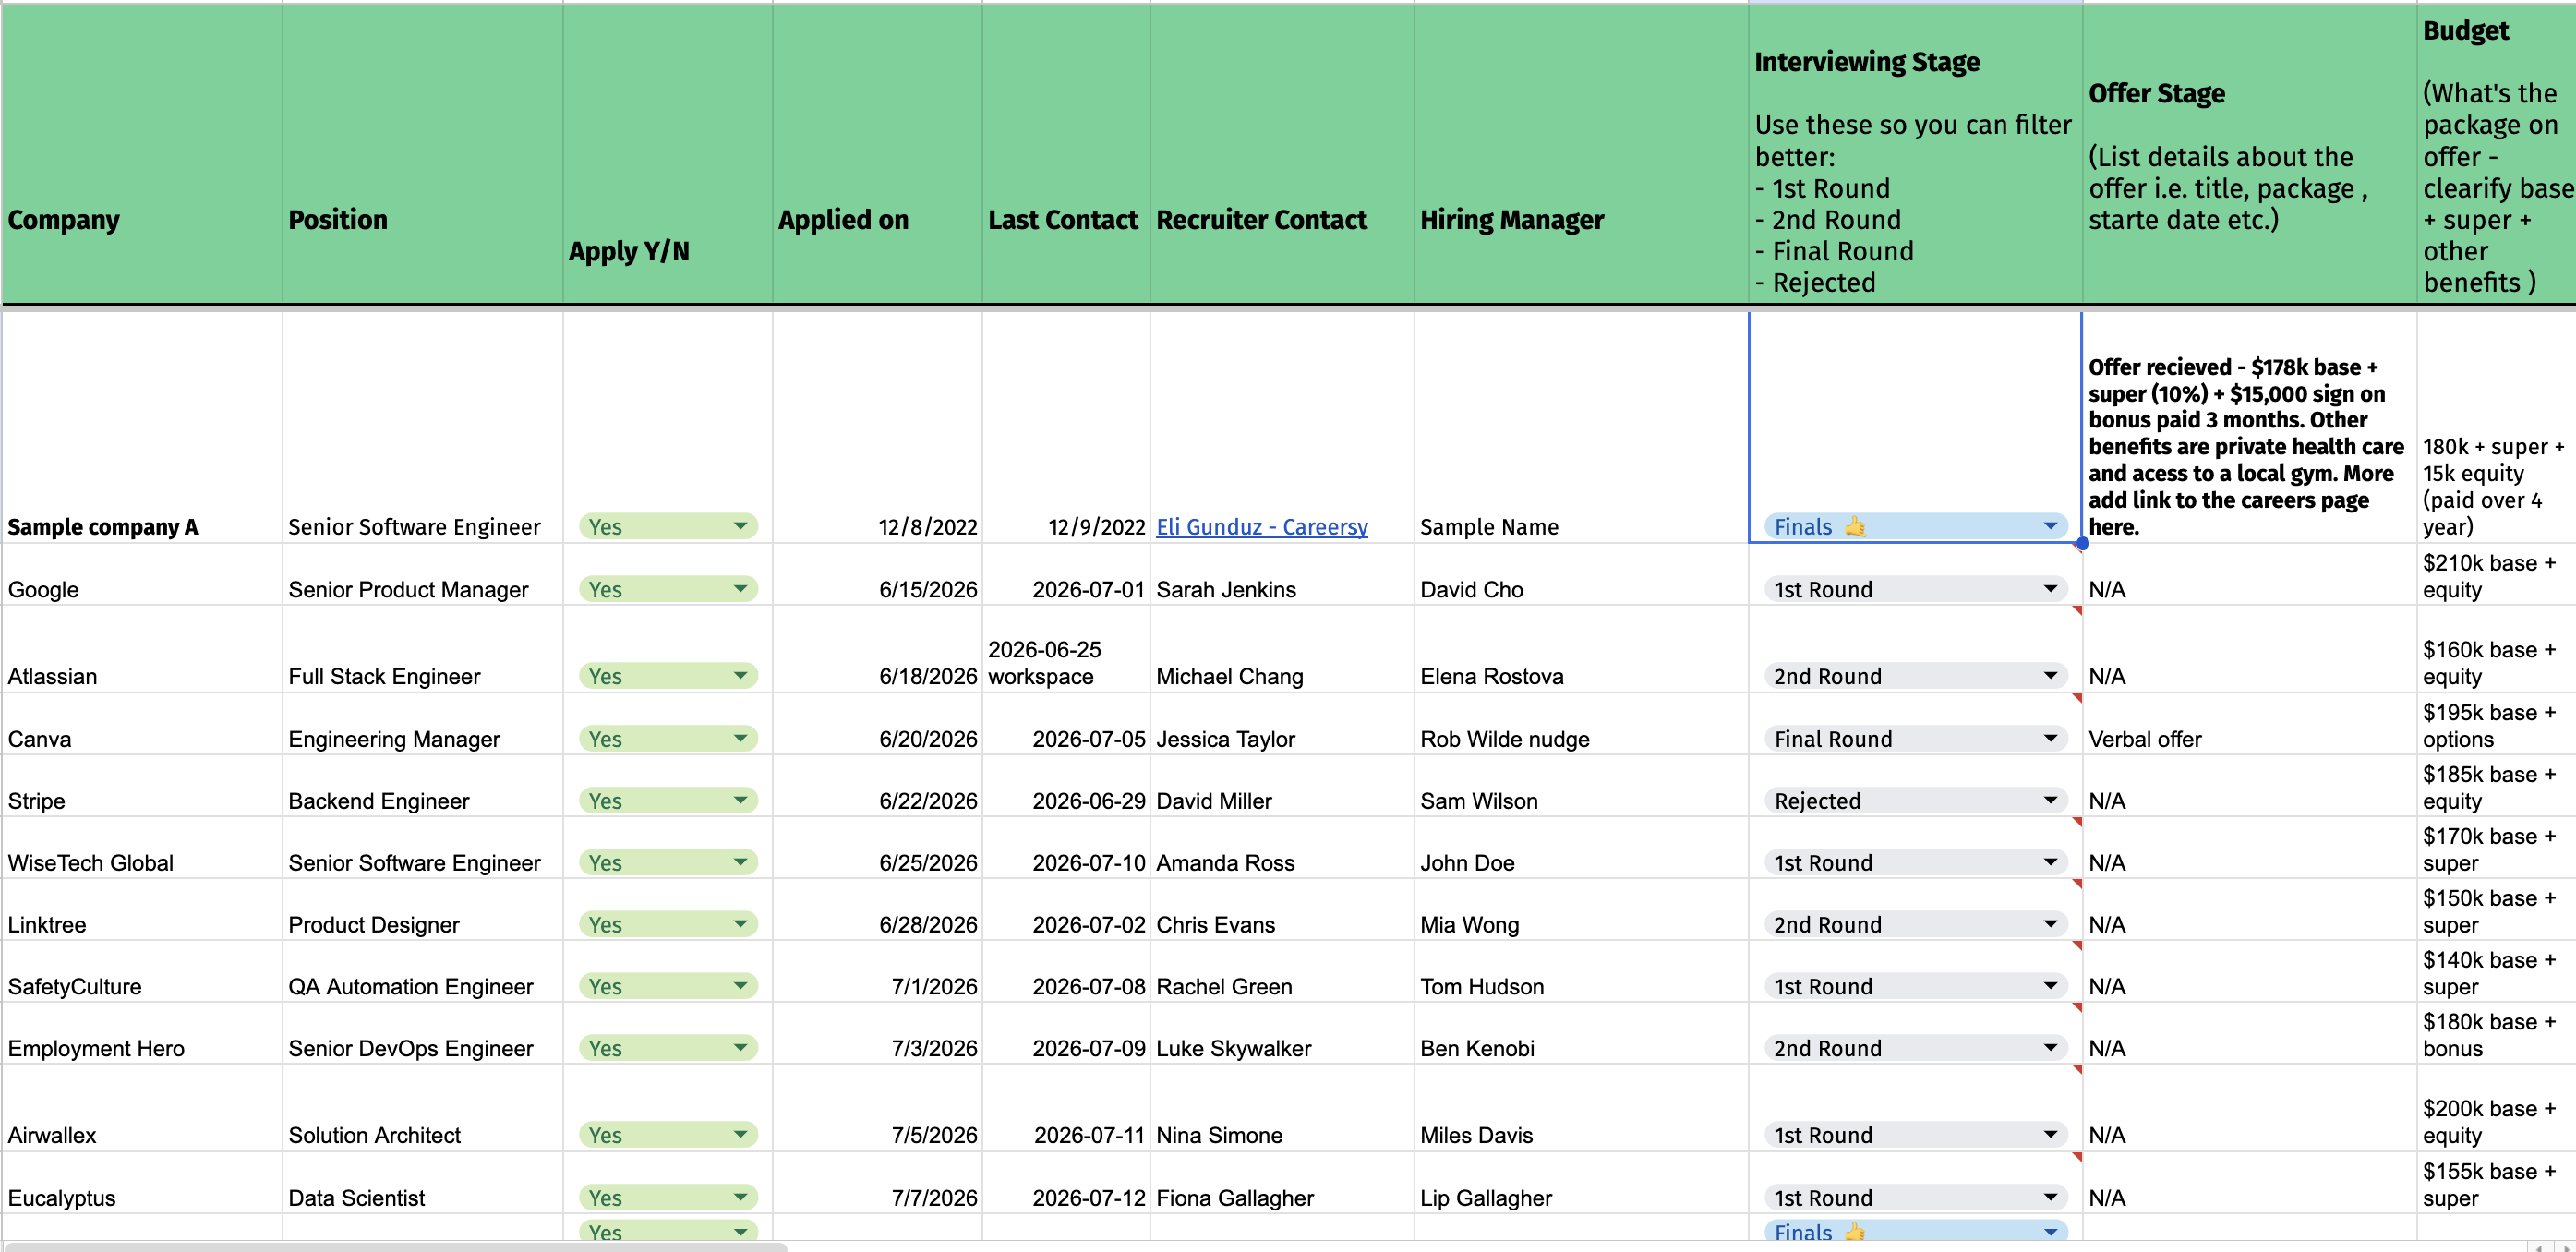The width and height of the screenshot is (2576, 1252).
Task: Open Apply Y/N dropdown for Airwallex row
Action: [x=668, y=1135]
